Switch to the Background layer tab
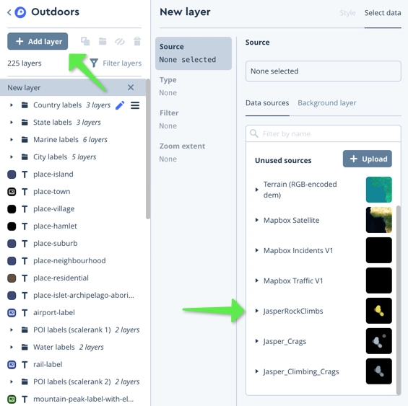This screenshot has height=406, width=408. (x=327, y=103)
